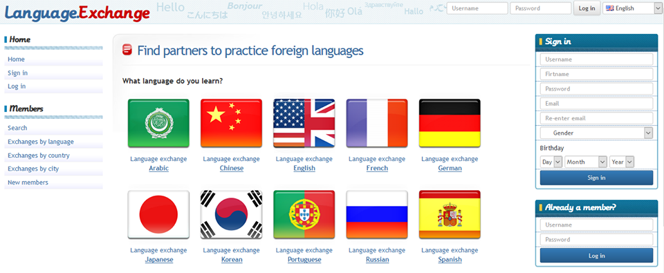Click the Email input field
664x273 pixels.
[596, 103]
